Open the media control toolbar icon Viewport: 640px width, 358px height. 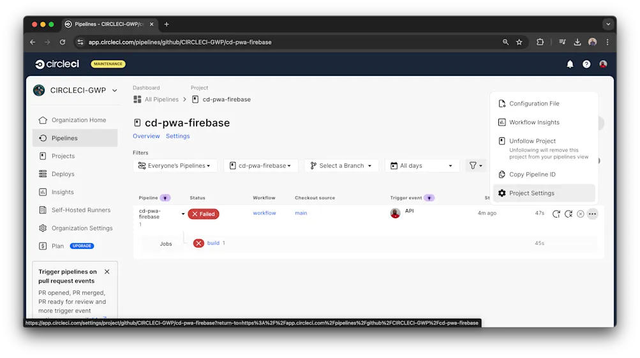click(x=562, y=42)
